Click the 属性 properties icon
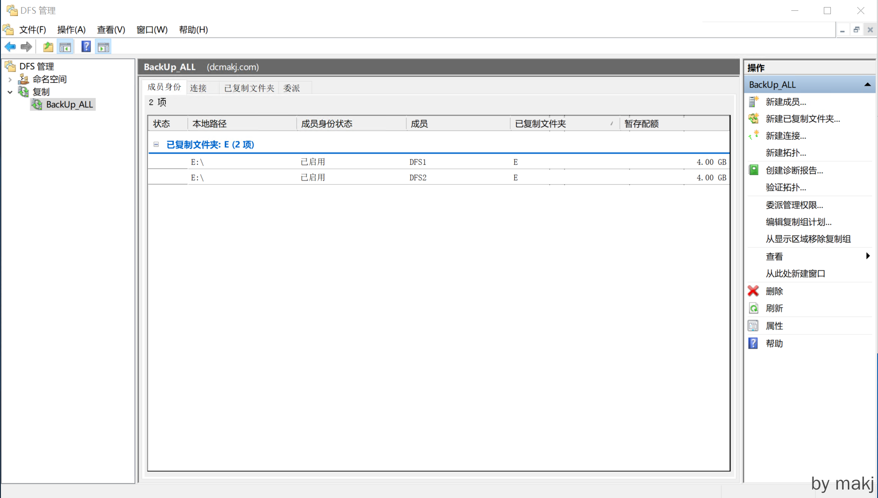878x498 pixels. [x=753, y=326]
